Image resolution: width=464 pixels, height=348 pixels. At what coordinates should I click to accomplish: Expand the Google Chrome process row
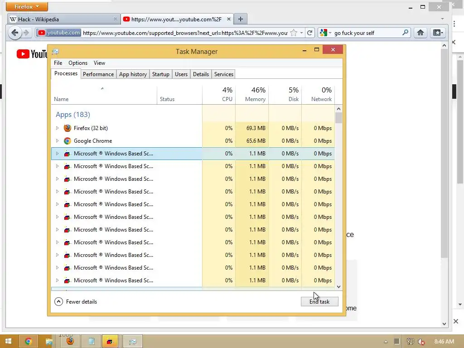(58, 141)
